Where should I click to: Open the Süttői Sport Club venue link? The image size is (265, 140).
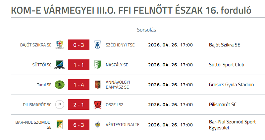click(226, 65)
